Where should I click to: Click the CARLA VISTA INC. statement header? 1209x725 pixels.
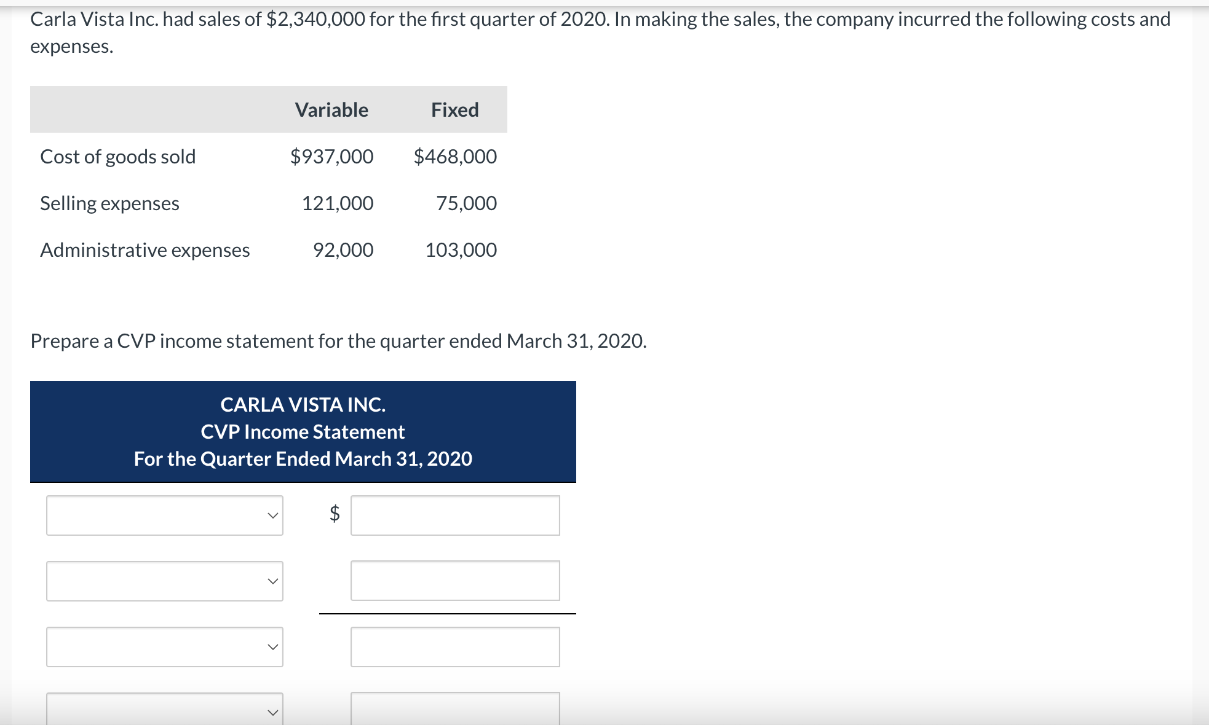pyautogui.click(x=303, y=404)
